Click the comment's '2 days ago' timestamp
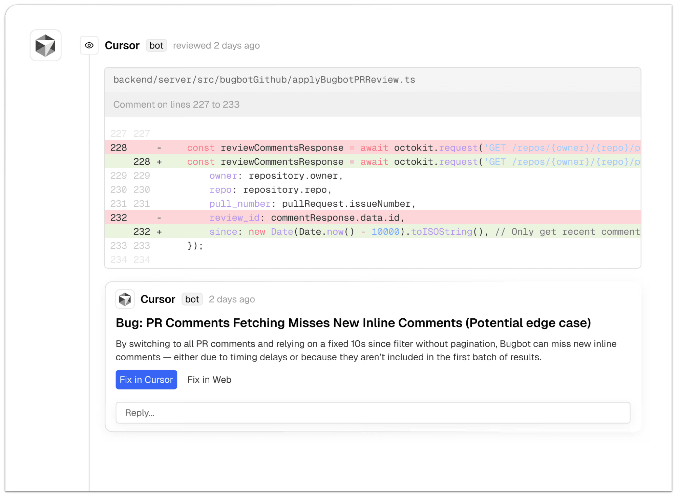677x497 pixels. (232, 299)
